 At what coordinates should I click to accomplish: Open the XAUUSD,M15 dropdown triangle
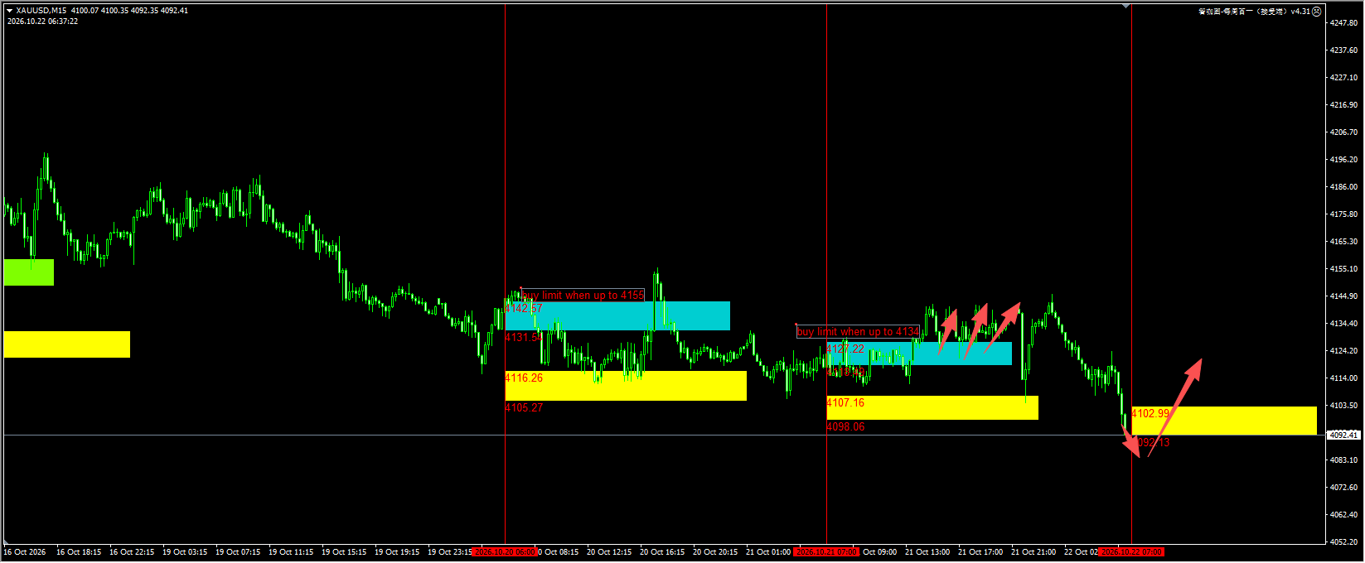click(x=9, y=11)
